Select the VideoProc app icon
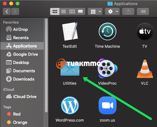Image resolution: width=157 pixels, height=127 pixels. pos(108,68)
